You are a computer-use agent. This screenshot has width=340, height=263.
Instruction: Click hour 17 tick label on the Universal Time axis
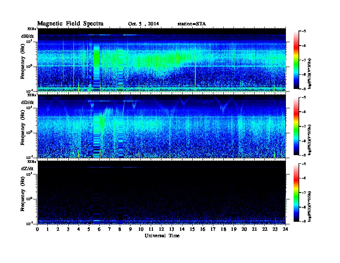coord(213,229)
